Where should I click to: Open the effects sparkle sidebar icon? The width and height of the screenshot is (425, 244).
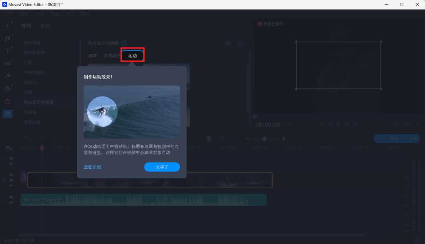tap(7, 76)
